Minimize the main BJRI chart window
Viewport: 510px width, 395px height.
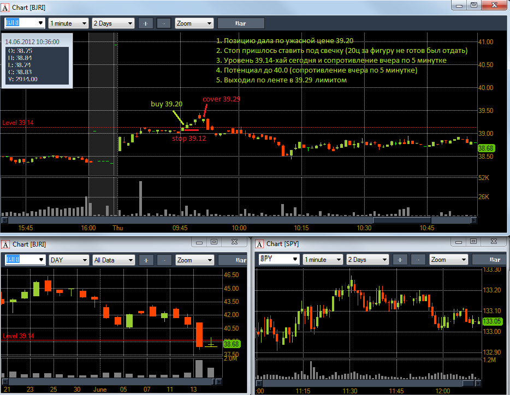coord(459,5)
